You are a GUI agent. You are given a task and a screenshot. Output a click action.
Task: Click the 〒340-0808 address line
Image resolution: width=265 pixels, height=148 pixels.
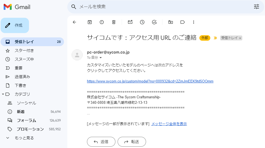tap(117, 102)
